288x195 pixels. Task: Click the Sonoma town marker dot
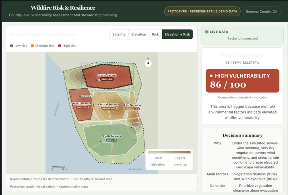click(x=131, y=127)
